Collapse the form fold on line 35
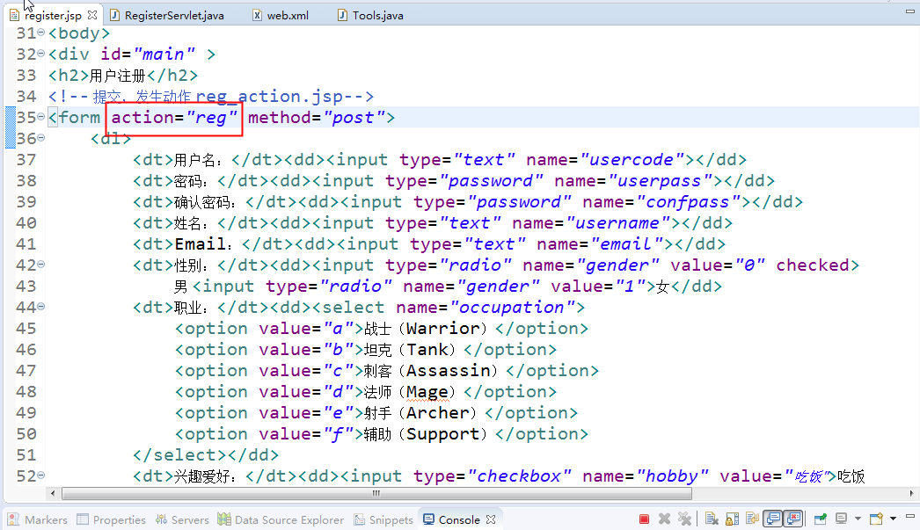The image size is (920, 530). point(41,117)
